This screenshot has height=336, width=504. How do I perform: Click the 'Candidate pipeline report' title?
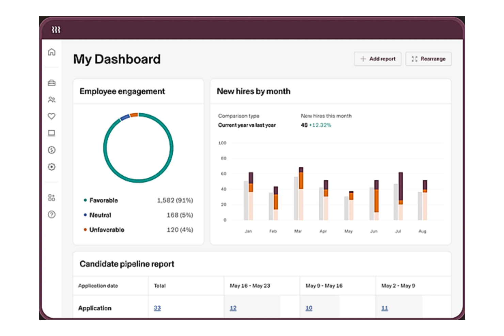click(x=127, y=264)
